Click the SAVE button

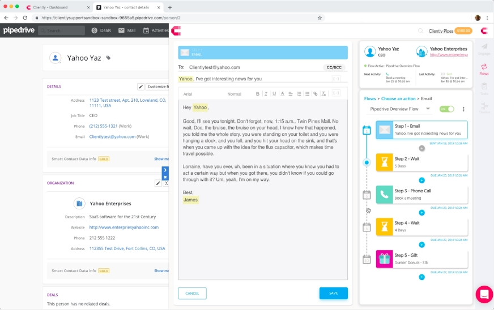click(333, 293)
